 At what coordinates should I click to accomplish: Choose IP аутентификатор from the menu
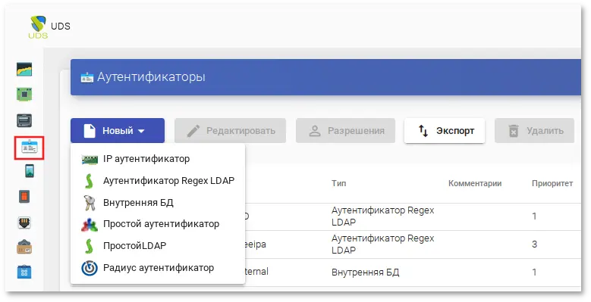click(158, 159)
